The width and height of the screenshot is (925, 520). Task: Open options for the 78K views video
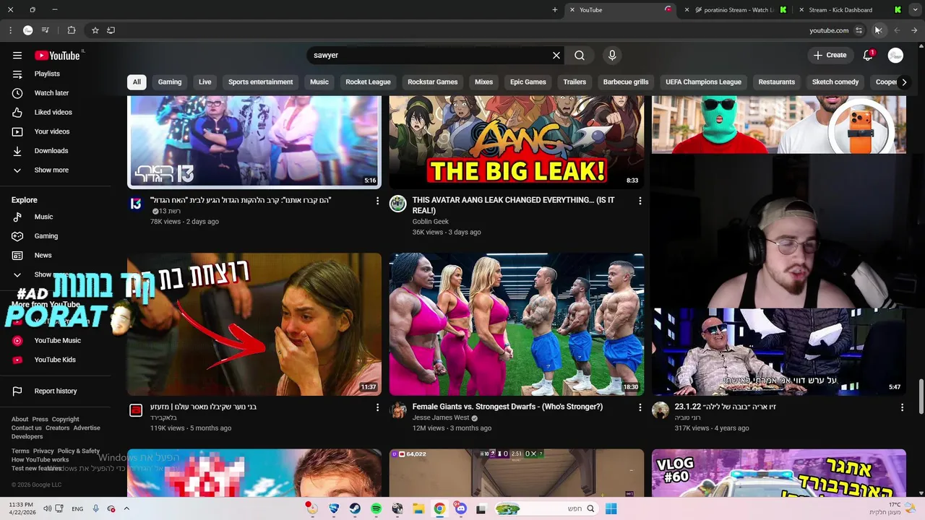point(377,201)
